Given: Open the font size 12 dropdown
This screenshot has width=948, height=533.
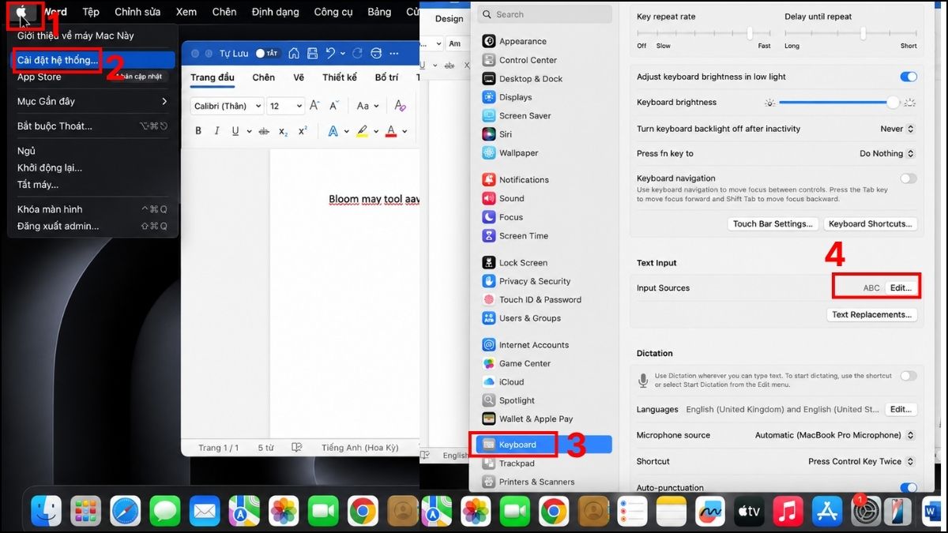Looking at the screenshot, I should tap(285, 106).
